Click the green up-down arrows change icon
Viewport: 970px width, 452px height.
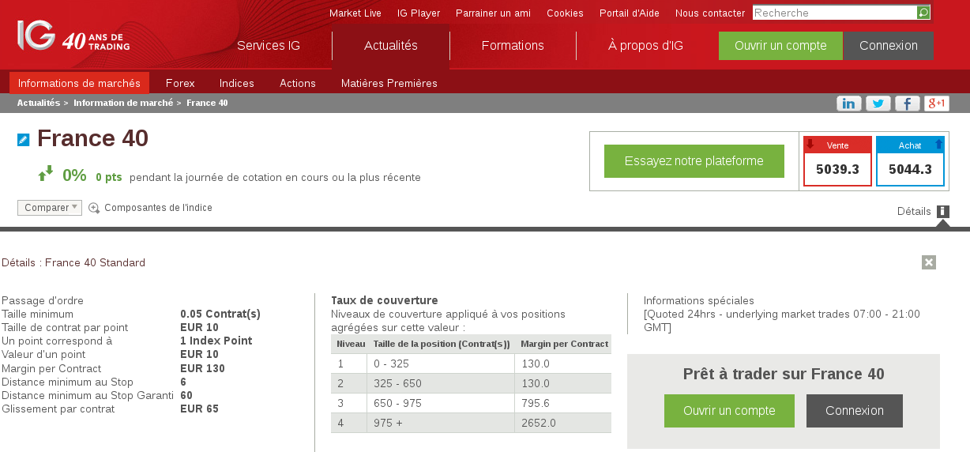[46, 174]
